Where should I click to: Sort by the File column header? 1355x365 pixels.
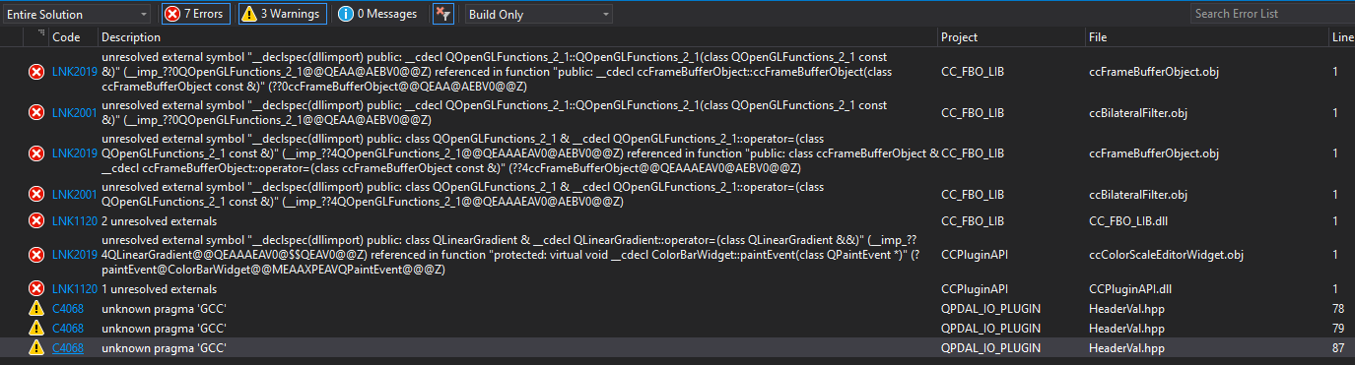[1098, 36]
